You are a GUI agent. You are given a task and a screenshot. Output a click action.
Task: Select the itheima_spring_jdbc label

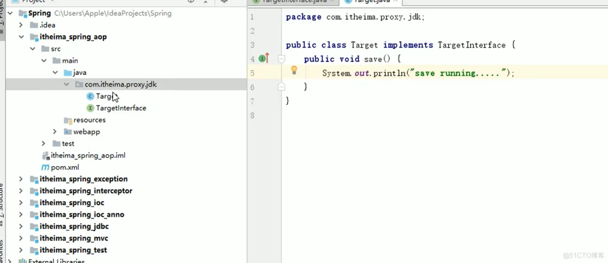(74, 227)
